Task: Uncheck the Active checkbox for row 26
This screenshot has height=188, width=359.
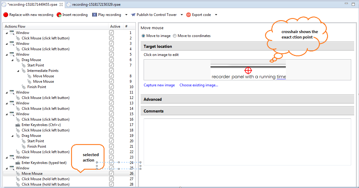Action: click(x=111, y=173)
